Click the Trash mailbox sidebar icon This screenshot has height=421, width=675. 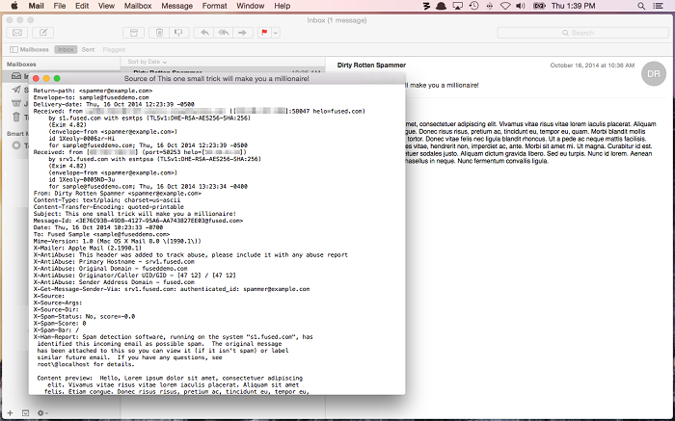tap(16, 117)
